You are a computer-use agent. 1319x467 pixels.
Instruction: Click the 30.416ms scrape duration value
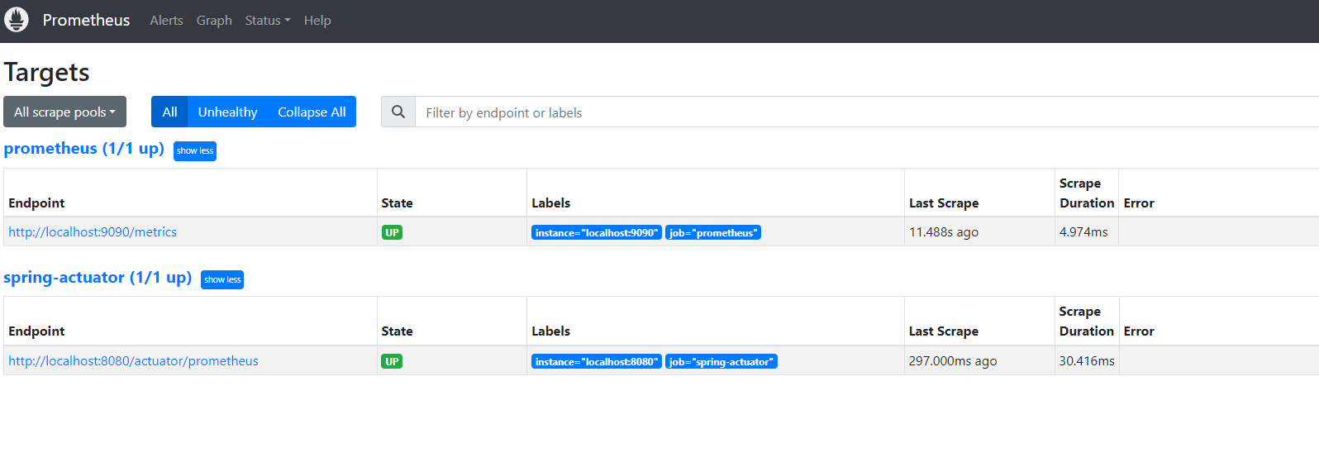tap(1087, 361)
